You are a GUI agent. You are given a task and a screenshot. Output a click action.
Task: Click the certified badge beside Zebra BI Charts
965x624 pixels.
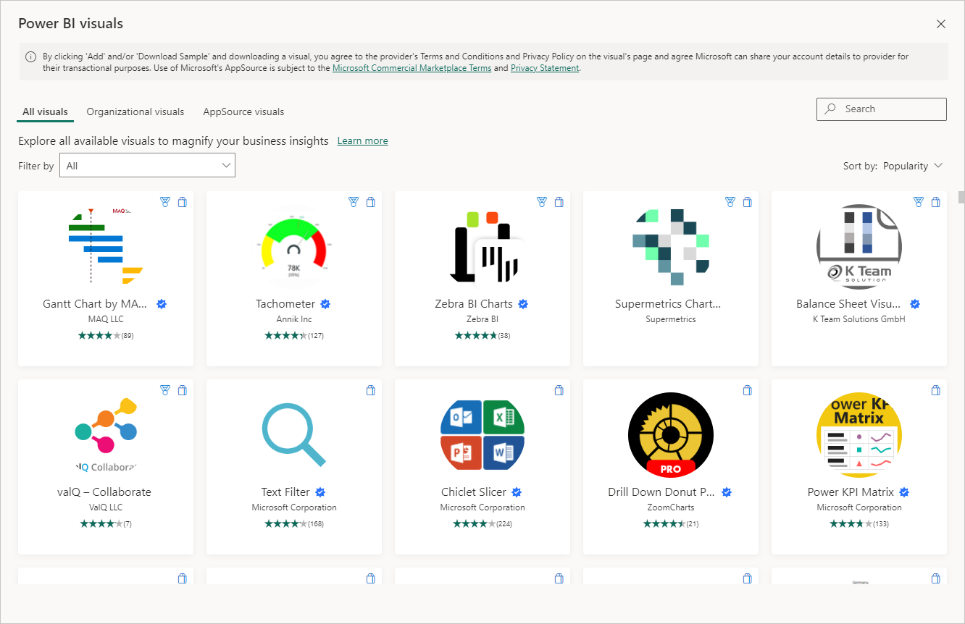click(523, 304)
